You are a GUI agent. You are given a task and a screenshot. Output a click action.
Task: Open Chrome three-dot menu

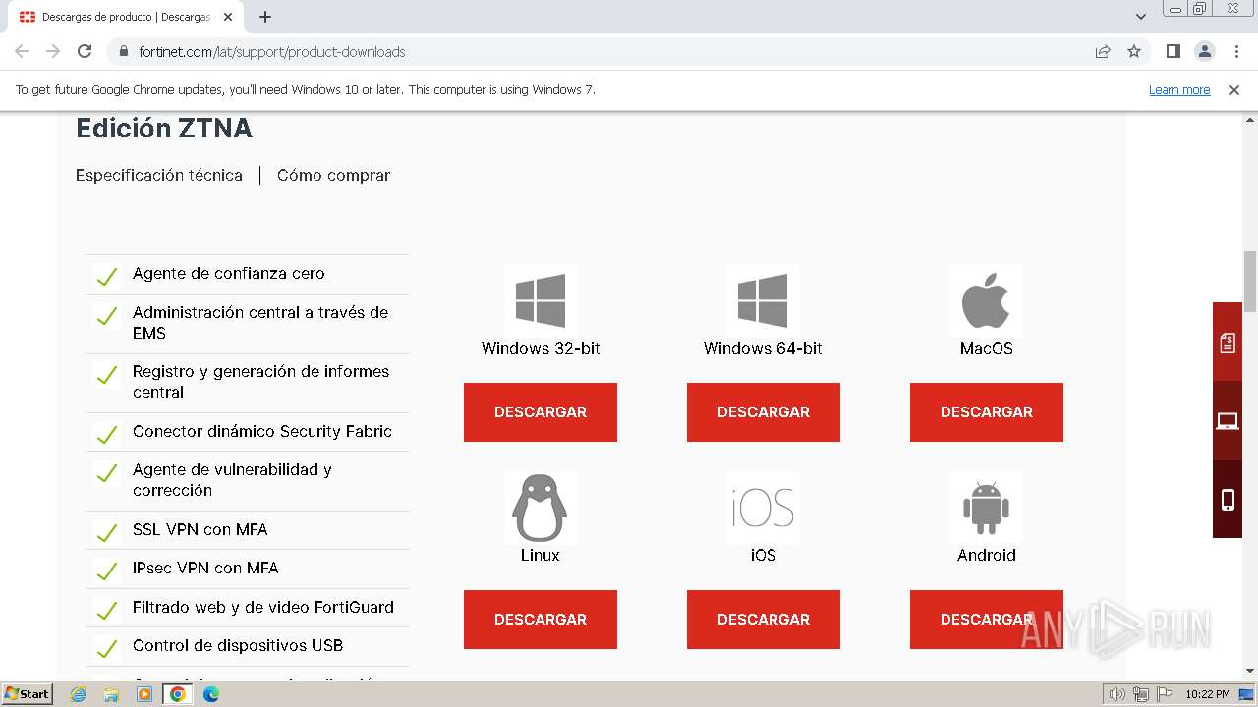coord(1236,51)
